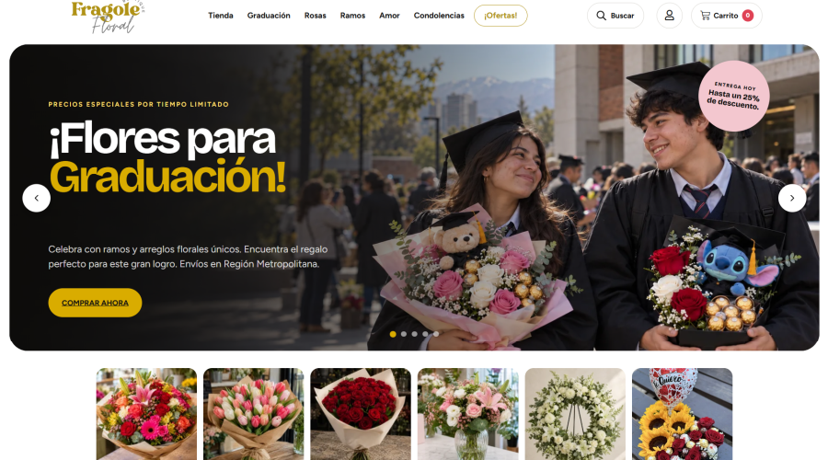
Task: Select the last carousel dot
Action: [x=436, y=334]
